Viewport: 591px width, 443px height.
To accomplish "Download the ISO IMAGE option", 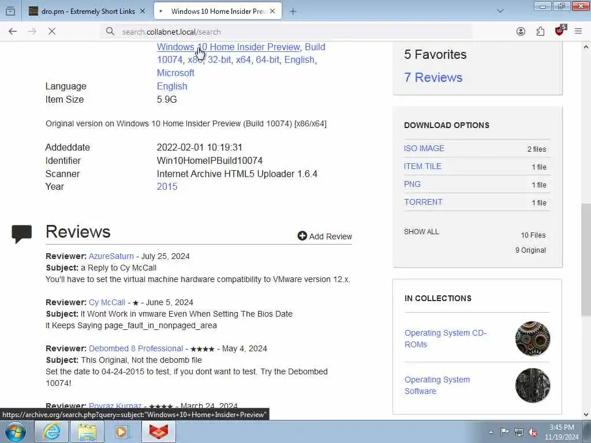I will [x=424, y=148].
